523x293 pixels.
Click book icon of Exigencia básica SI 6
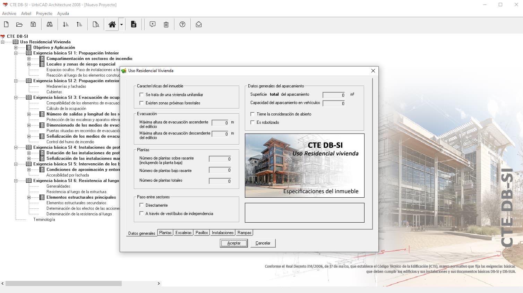click(29, 181)
